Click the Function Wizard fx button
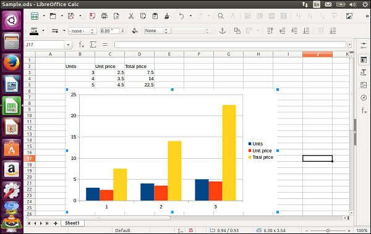Image resolution: width=371 pixels, height=234 pixels. [82, 44]
